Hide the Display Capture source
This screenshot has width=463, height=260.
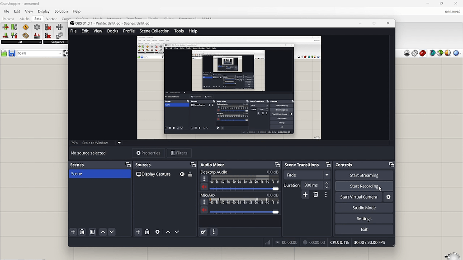coord(182,174)
